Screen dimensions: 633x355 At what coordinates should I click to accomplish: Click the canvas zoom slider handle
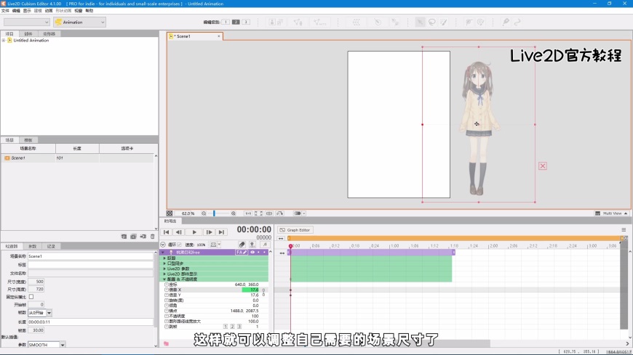[214, 213]
